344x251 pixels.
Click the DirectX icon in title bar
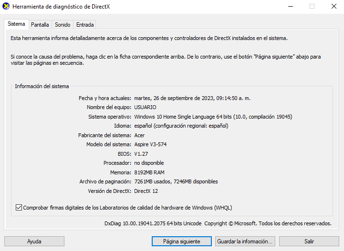[x=6, y=6]
